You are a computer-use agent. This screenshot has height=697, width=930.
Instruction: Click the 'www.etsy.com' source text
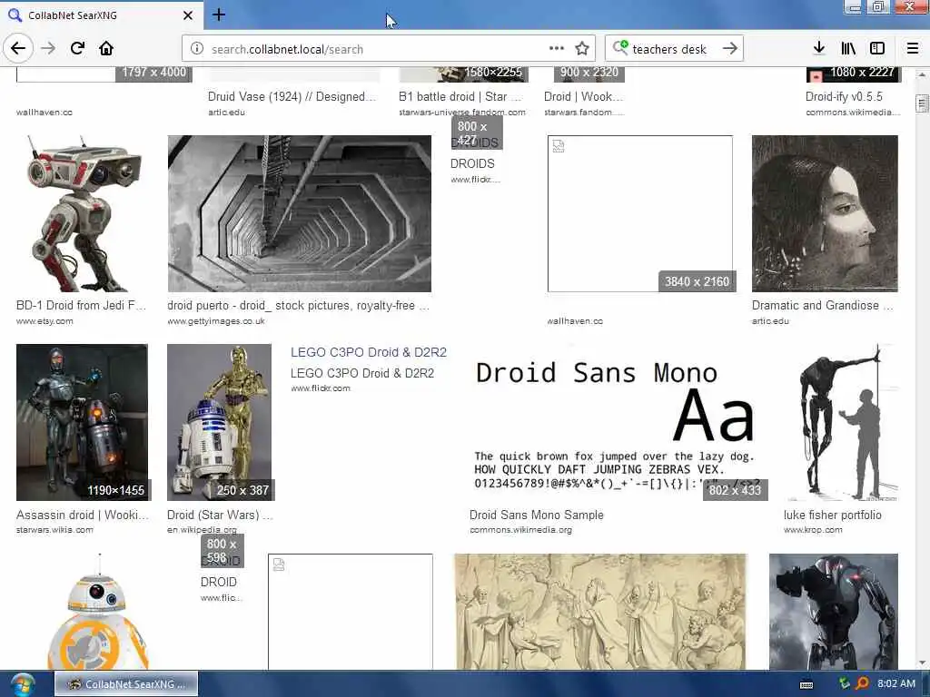(45, 321)
